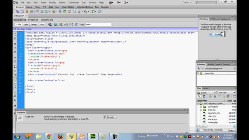Switch to the Assets panel tab
Screen dimensions: 249x140
click(206, 88)
